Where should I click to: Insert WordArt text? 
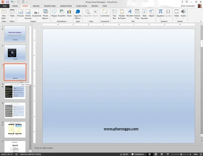point(130,14)
